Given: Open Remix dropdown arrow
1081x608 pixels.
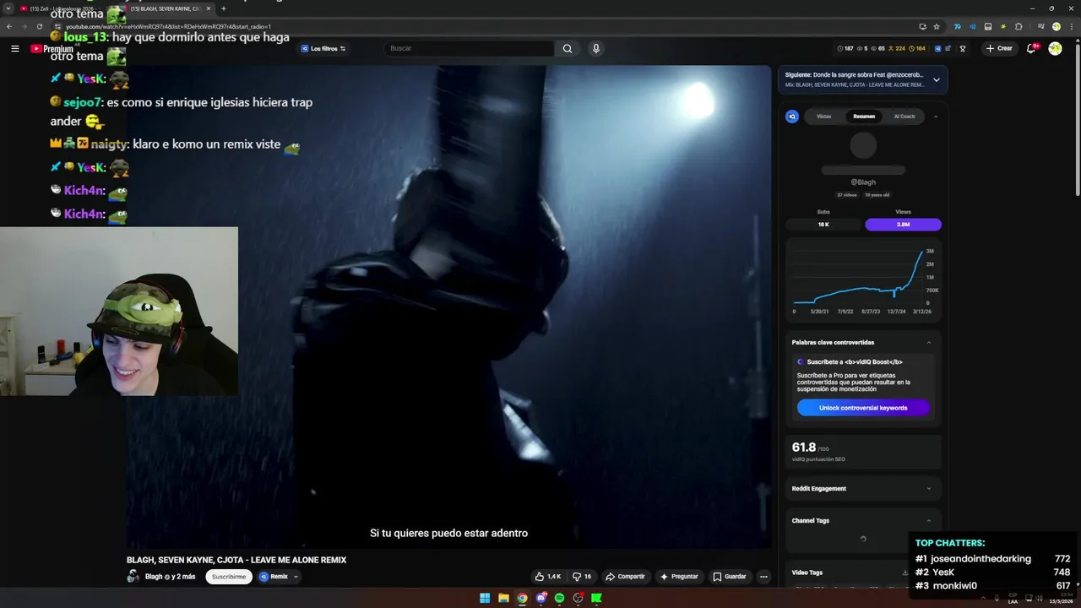Looking at the screenshot, I should point(296,577).
